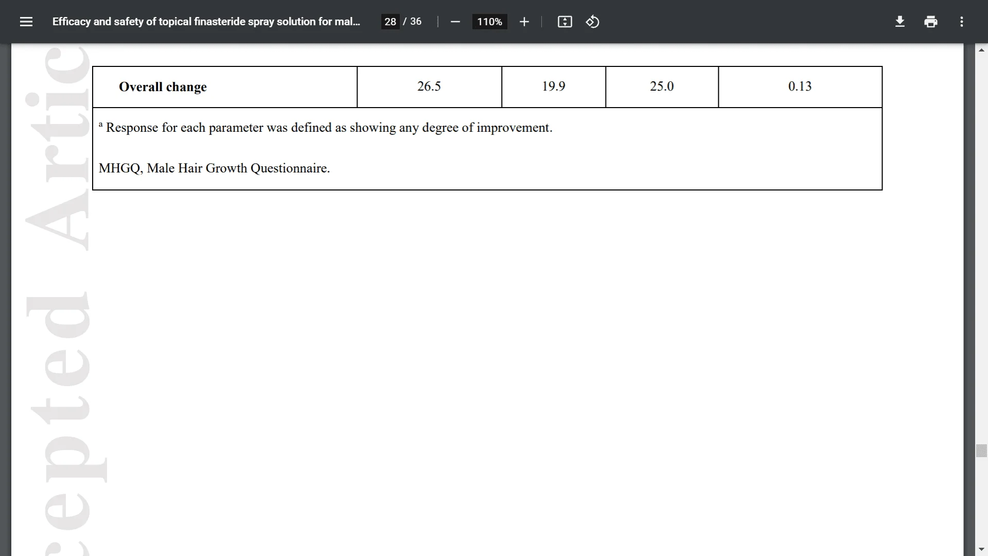Click the zoom in plus button
The image size is (988, 556).
[x=524, y=22]
